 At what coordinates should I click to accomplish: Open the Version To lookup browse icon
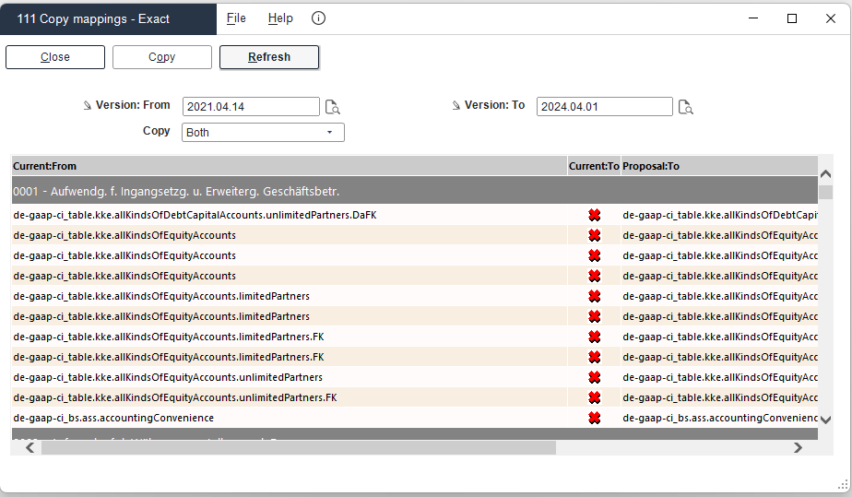point(686,107)
